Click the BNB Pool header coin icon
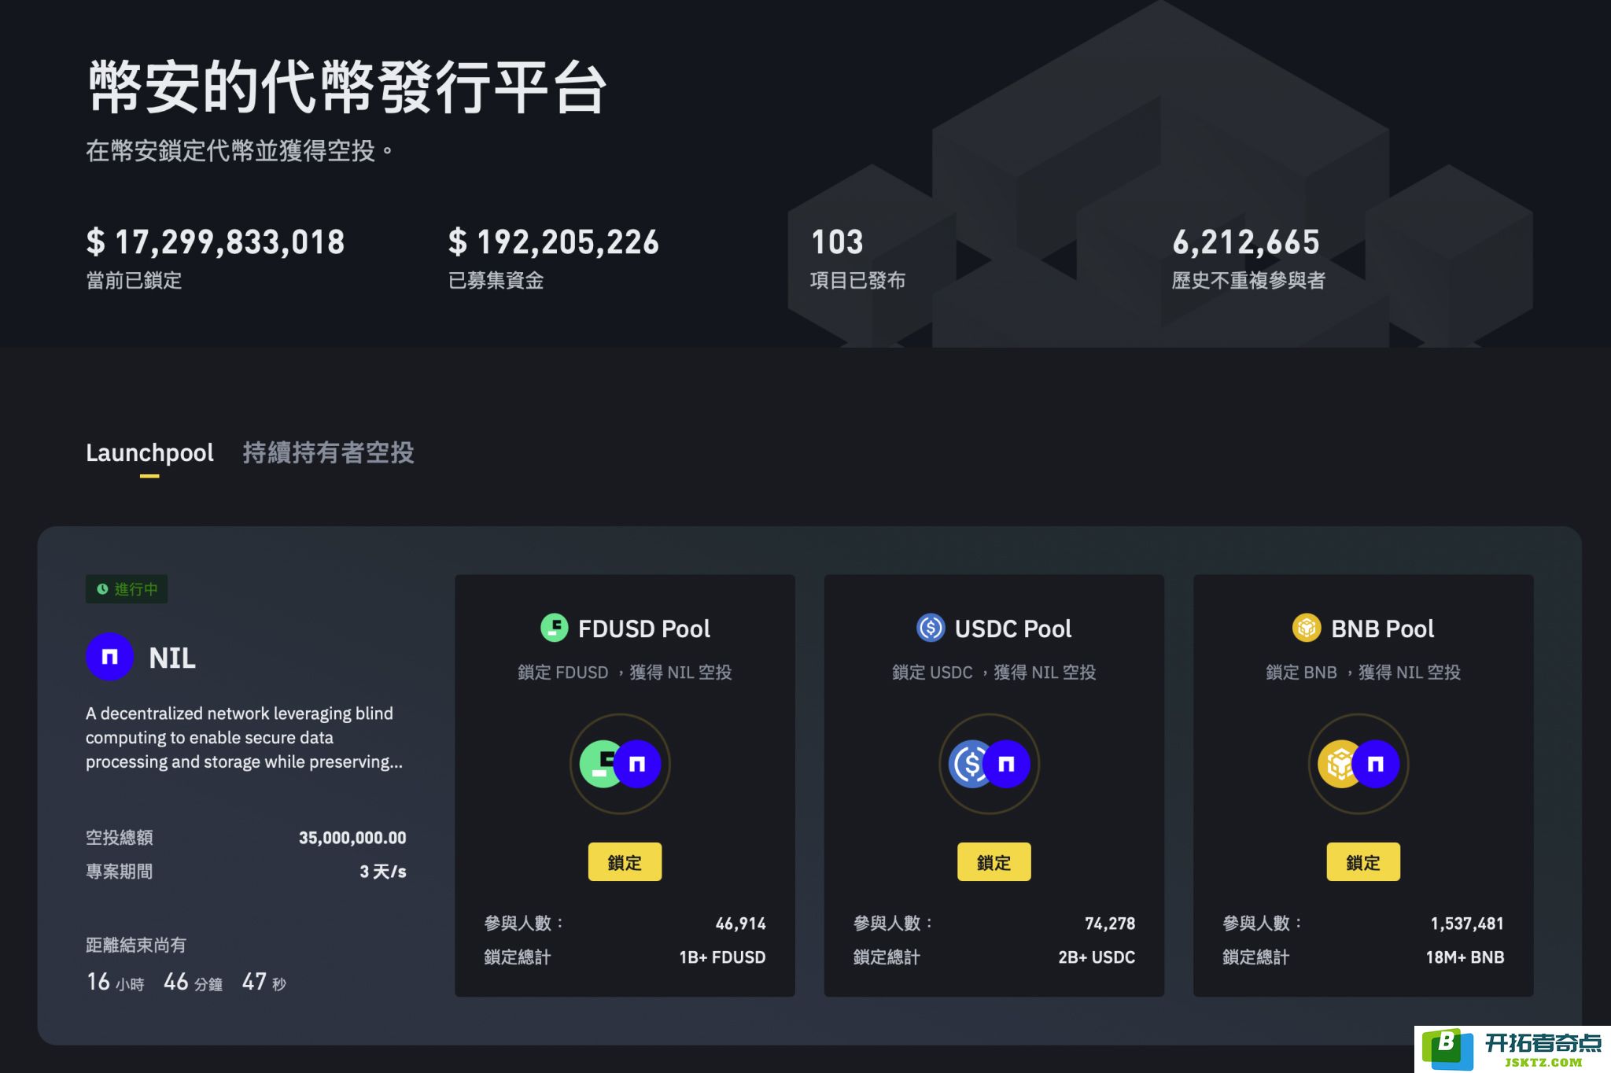Image resolution: width=1611 pixels, height=1073 pixels. click(1307, 628)
